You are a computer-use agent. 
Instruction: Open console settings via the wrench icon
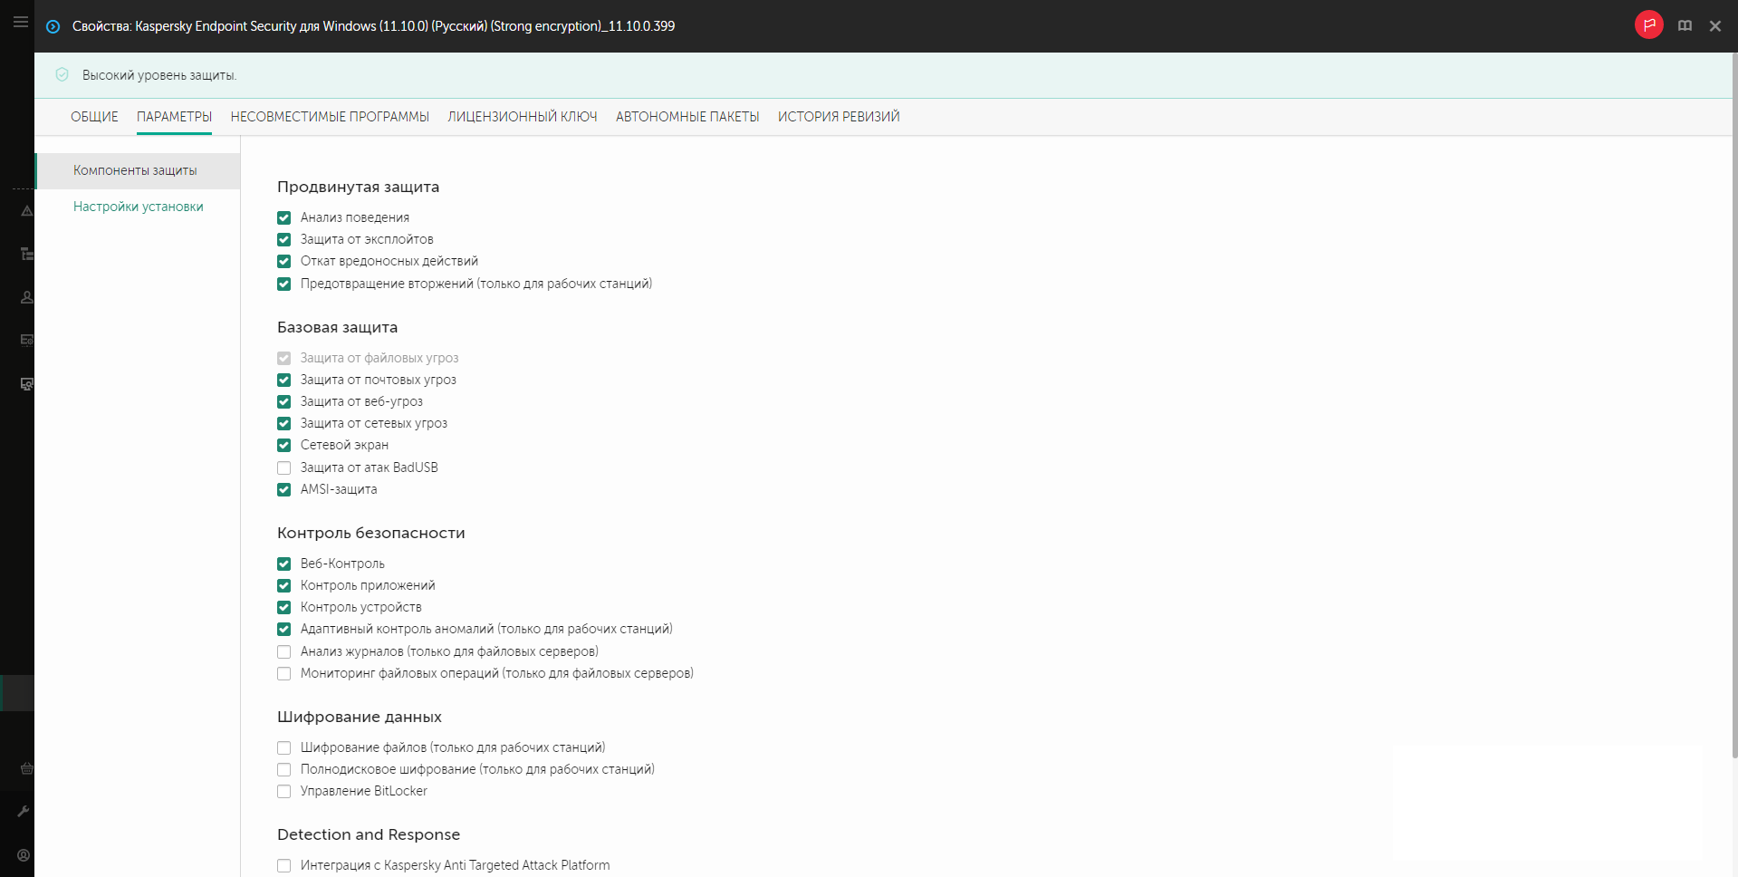click(26, 811)
